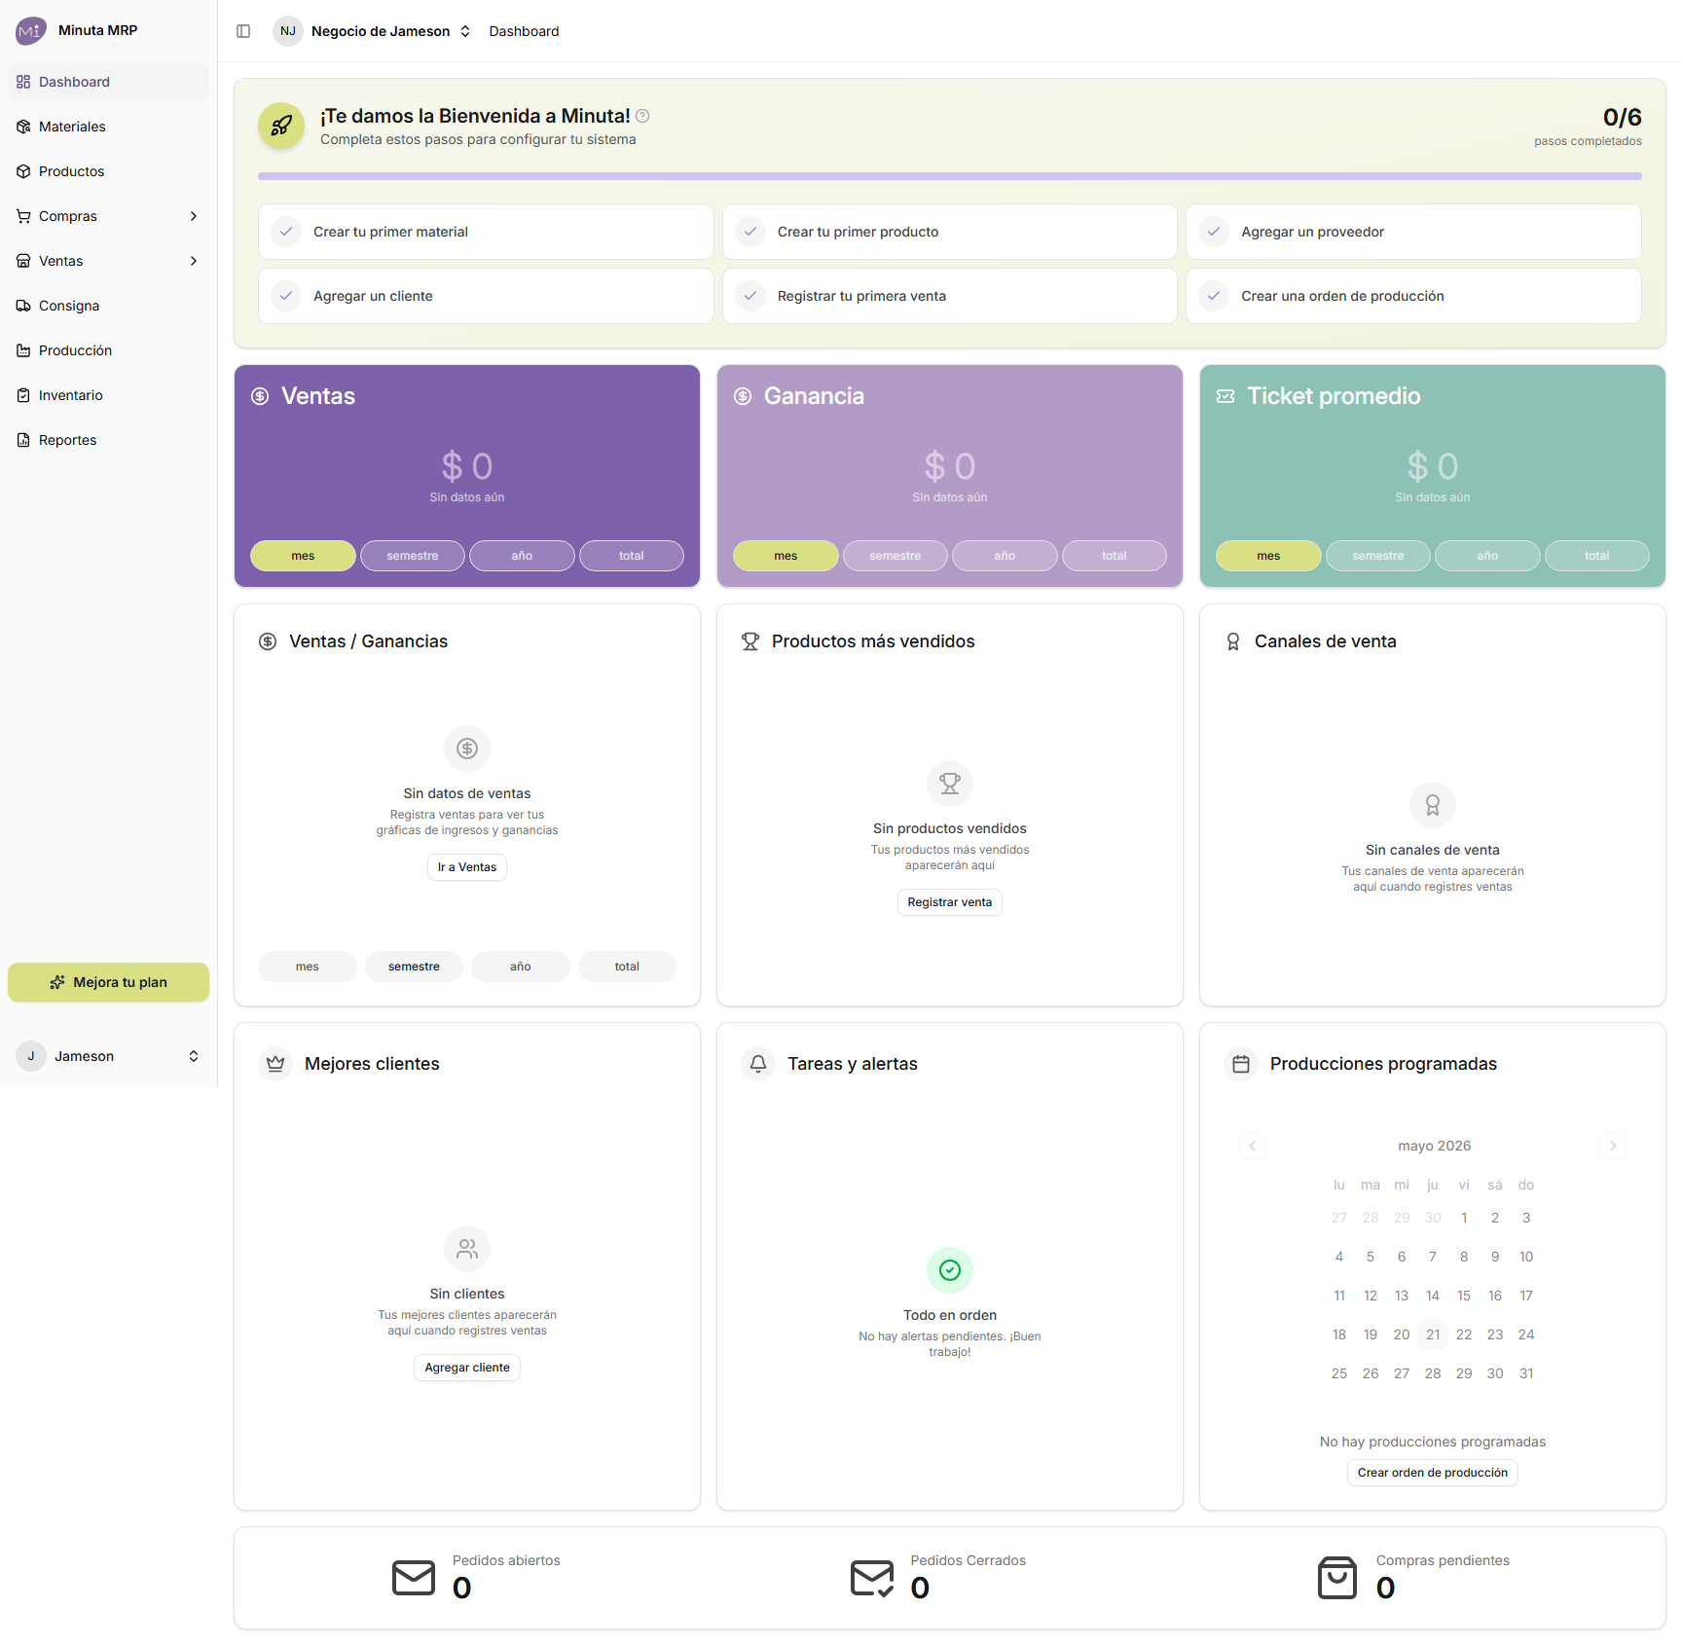Toggle the sidebar panel icon
1682x1645 pixels.
pos(243,31)
